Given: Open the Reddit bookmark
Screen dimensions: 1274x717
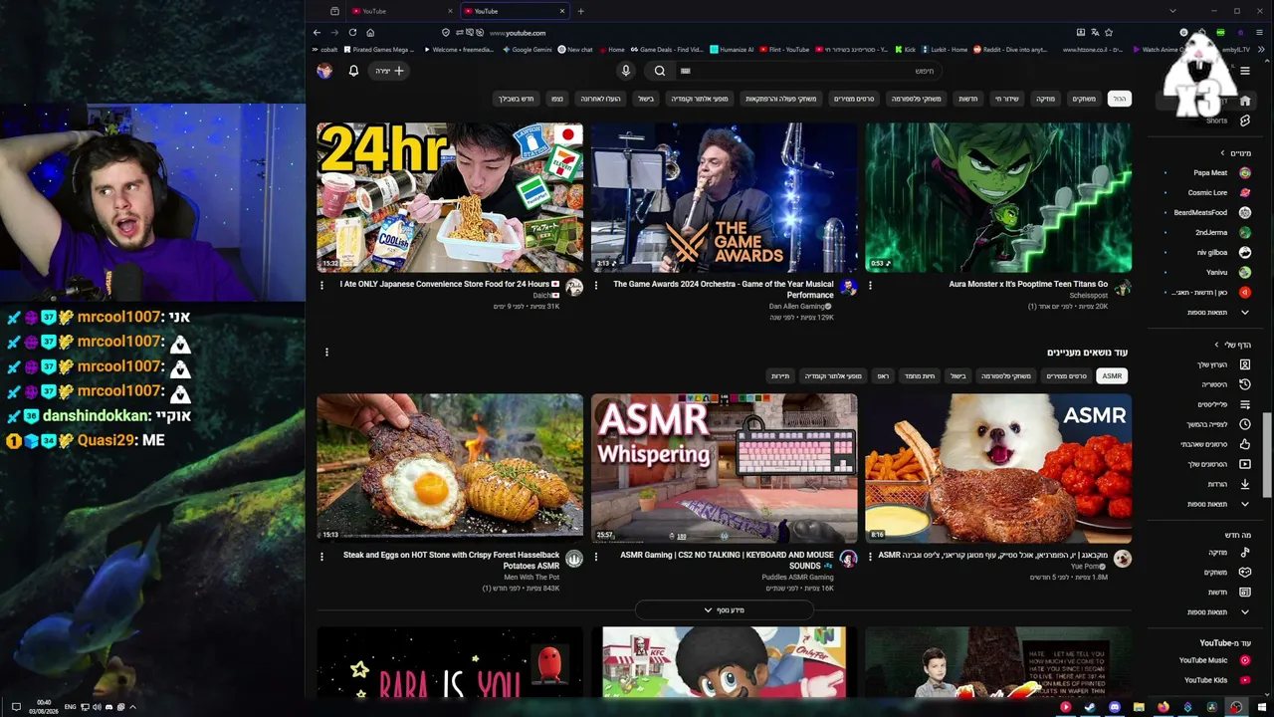Looking at the screenshot, I should (x=1010, y=49).
